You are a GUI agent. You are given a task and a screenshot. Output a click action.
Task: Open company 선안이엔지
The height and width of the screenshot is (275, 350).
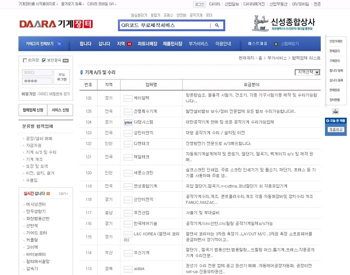(x=143, y=199)
